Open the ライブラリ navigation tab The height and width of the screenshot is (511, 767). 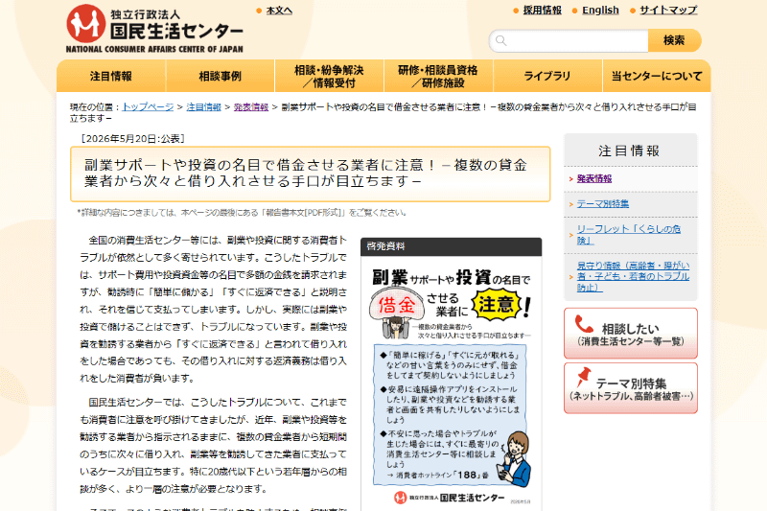coord(547,77)
